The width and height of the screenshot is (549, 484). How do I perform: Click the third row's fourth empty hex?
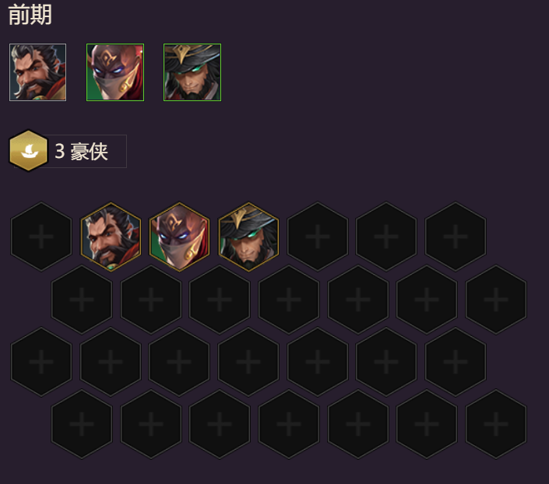(248, 362)
